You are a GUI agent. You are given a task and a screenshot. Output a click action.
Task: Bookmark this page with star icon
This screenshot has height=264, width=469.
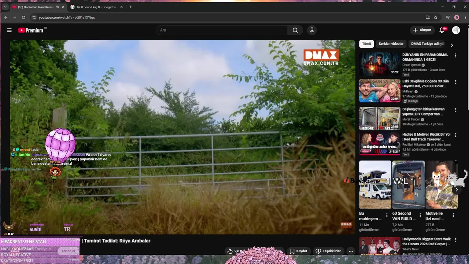[x=436, y=17]
